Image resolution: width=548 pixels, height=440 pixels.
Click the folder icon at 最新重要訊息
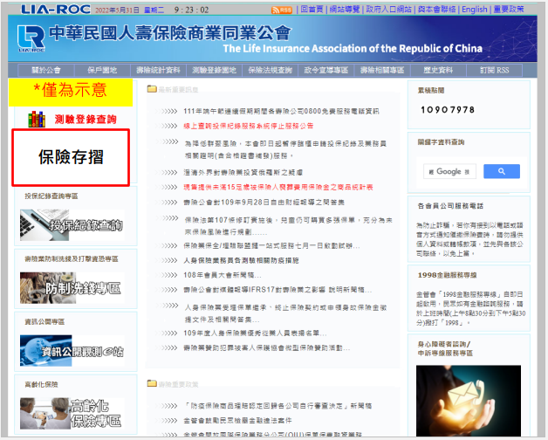tap(152, 89)
